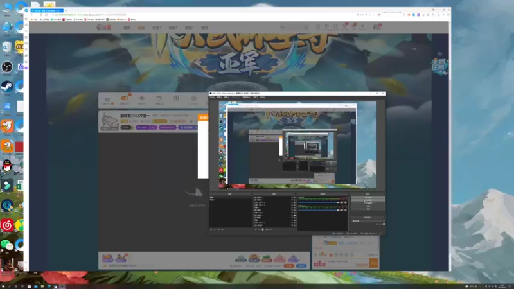514x289 pixels.
Task: Open the 视频 dropdown in Douyu nav
Action: tap(173, 28)
